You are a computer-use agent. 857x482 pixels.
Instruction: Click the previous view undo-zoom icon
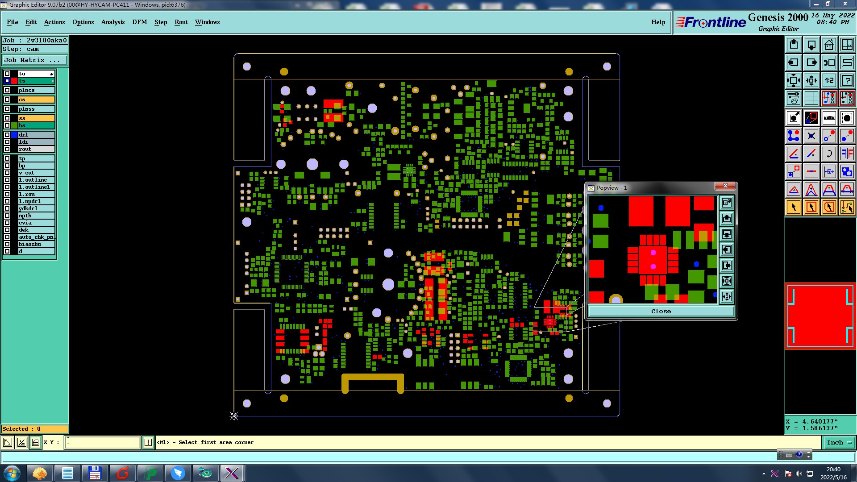(x=829, y=62)
